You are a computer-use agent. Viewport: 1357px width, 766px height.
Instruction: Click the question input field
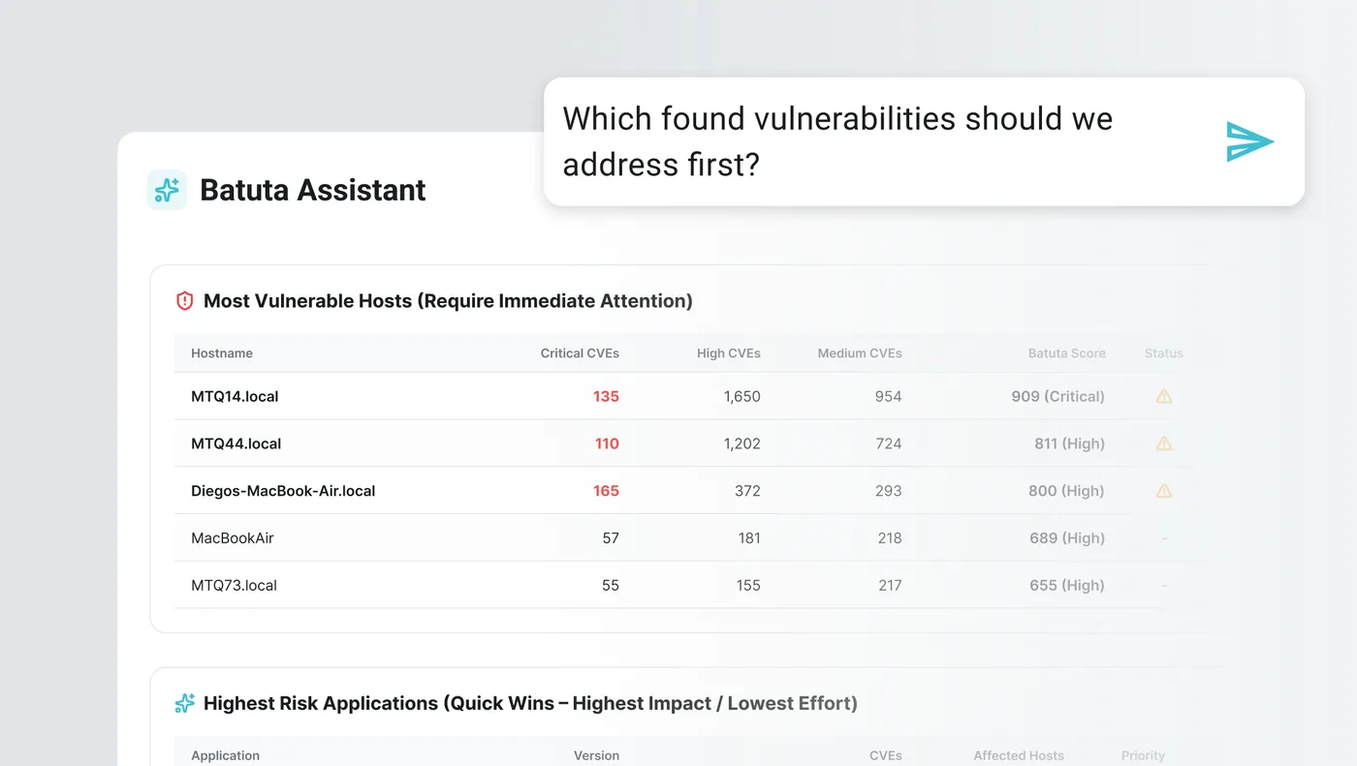coord(924,141)
